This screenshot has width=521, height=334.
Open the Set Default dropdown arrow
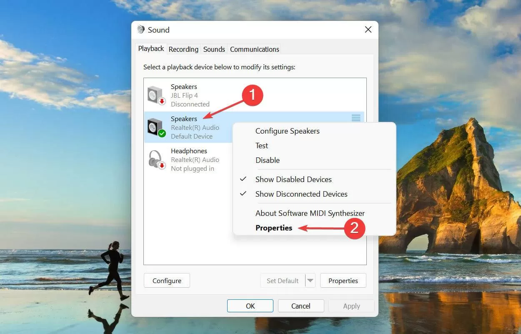coord(310,281)
